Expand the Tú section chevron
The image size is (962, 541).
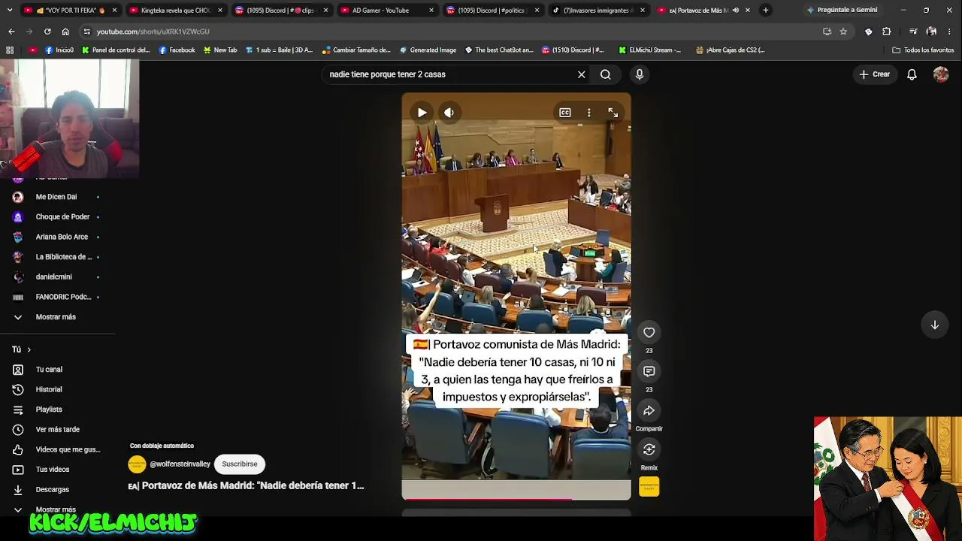29,349
